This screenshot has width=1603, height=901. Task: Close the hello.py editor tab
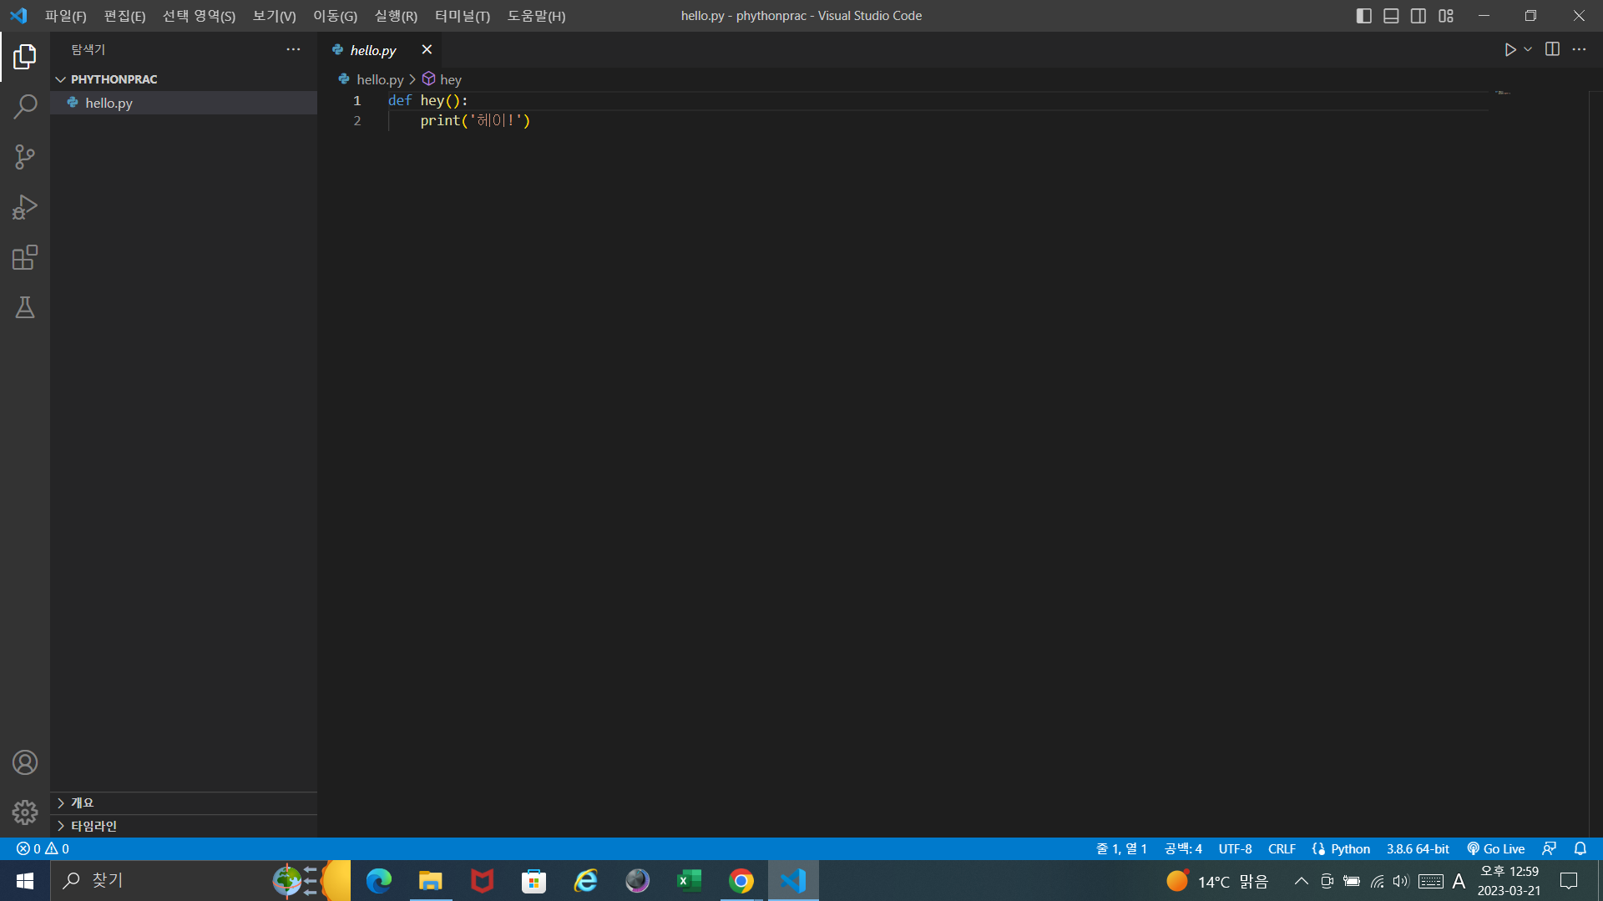[x=427, y=49]
